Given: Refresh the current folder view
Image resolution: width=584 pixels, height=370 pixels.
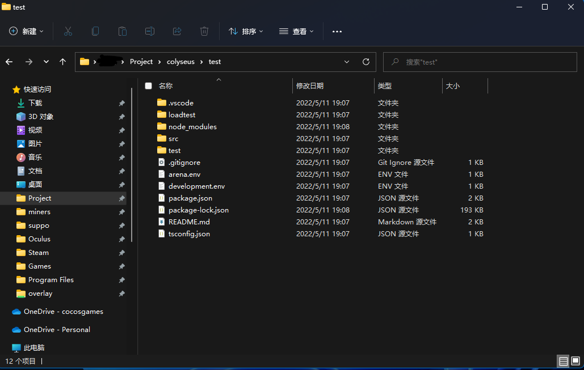Looking at the screenshot, I should (365, 62).
